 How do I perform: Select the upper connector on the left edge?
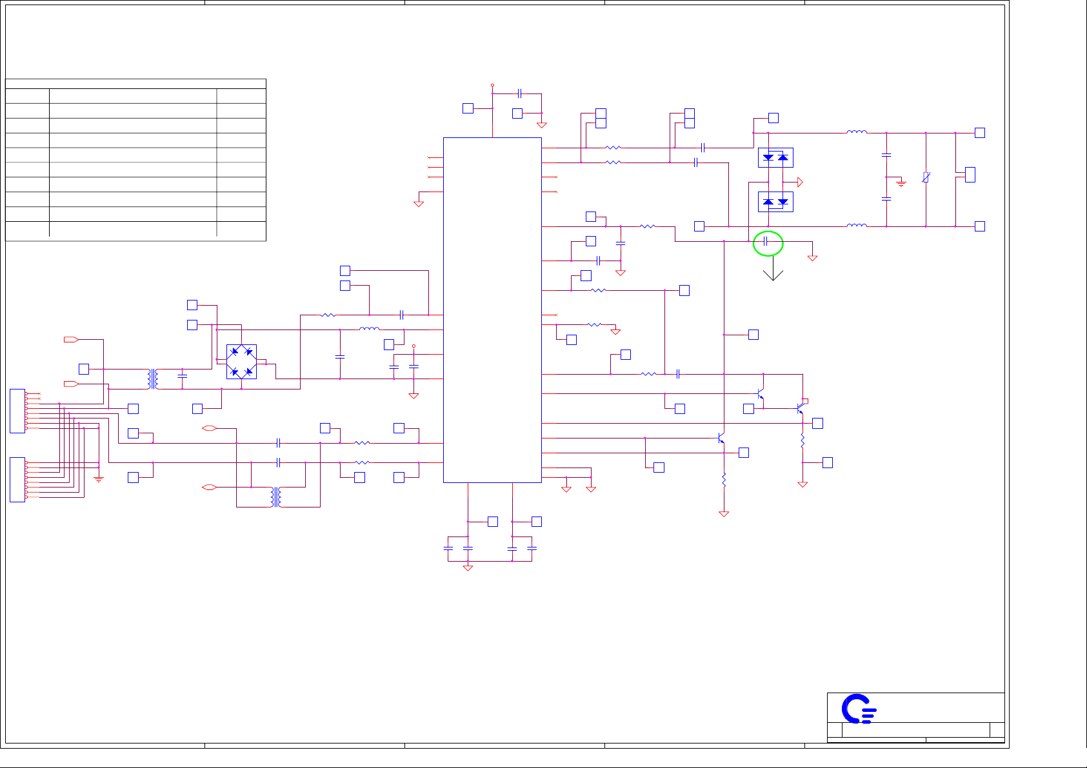tap(17, 411)
